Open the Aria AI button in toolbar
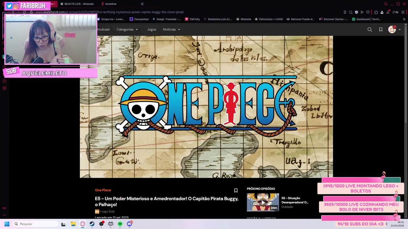Screen dimensions: 408x229 [x=396, y=12]
